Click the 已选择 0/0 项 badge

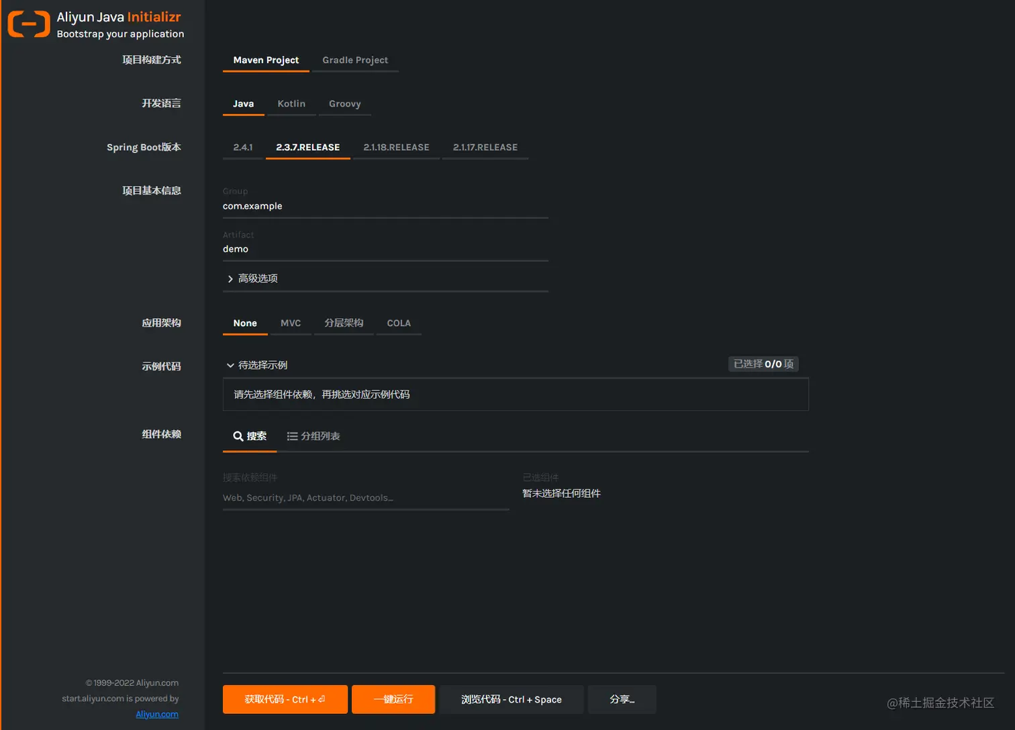point(763,364)
